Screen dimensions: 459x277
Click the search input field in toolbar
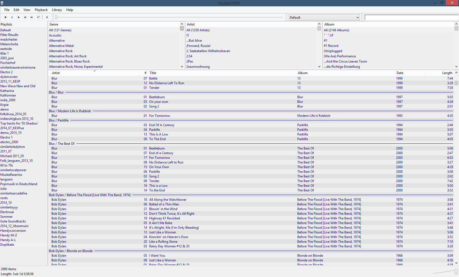pos(412,17)
